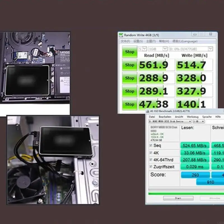Click the AS SSD Benchmark title bar icon
Image resolution: width=224 pixels, height=224 pixels.
pos(148,111)
